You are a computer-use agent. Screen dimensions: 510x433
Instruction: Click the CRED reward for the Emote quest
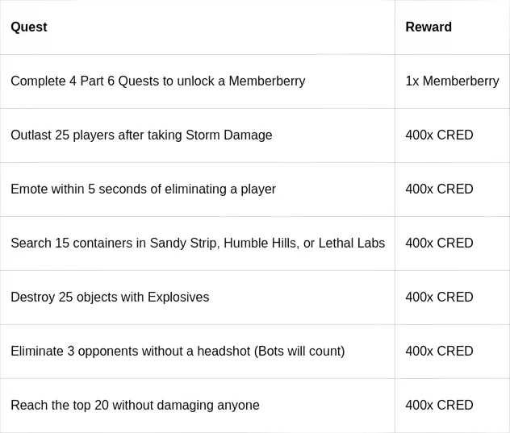click(439, 189)
